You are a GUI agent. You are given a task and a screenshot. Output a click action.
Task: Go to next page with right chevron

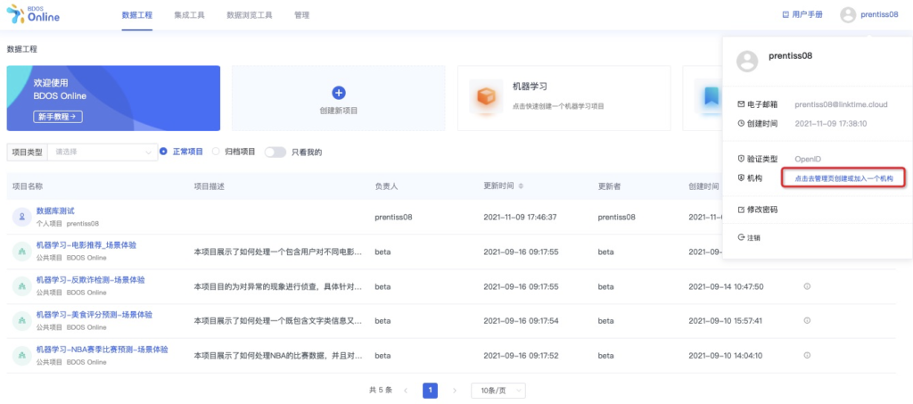[455, 390]
